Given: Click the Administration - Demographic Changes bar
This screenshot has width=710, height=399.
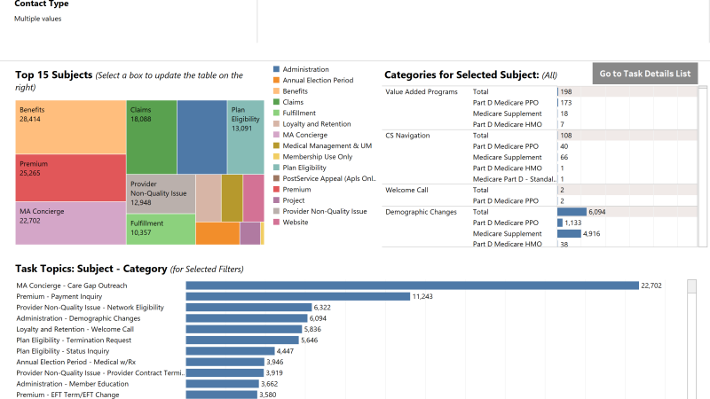Looking at the screenshot, I should point(247,318).
